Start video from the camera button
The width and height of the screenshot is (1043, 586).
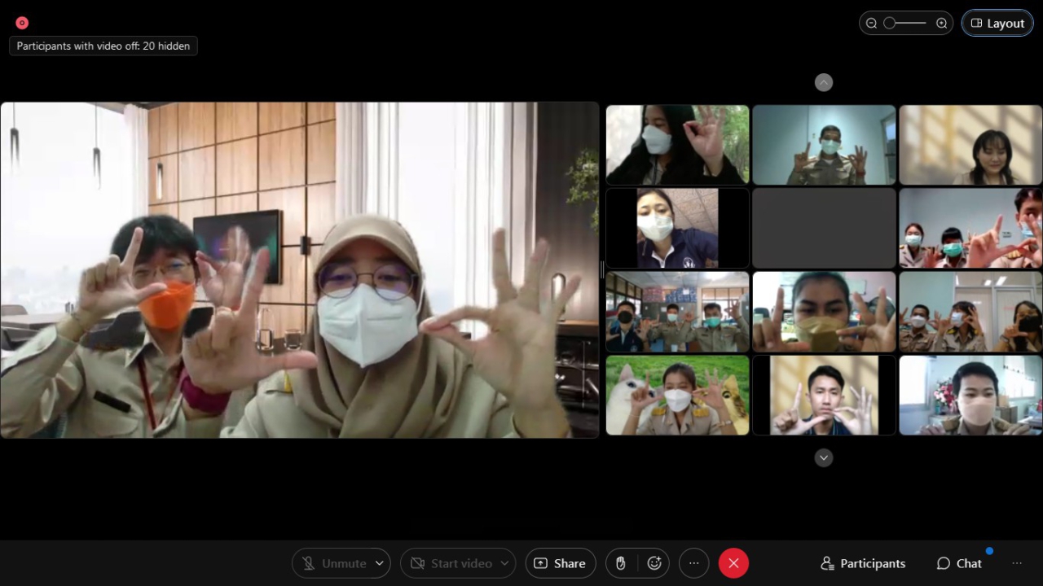click(451, 563)
